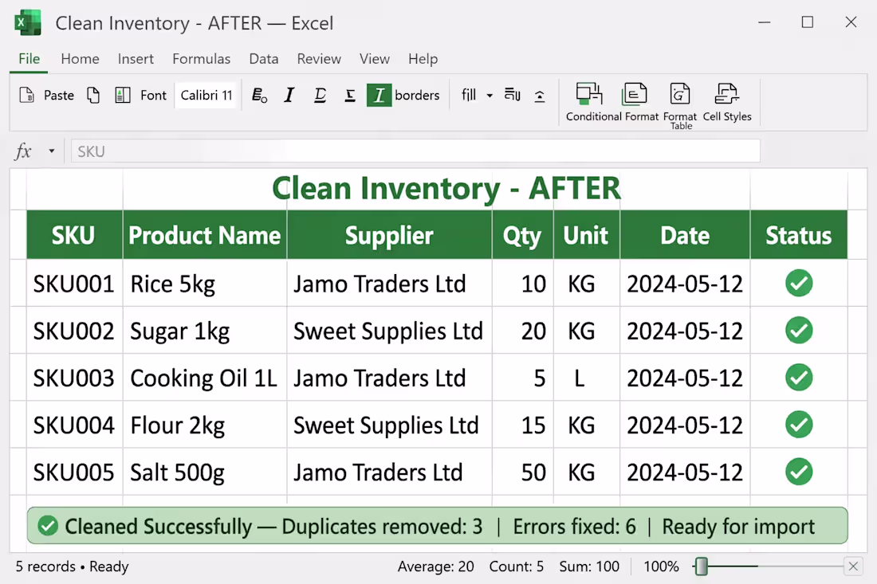Click the fx insert function icon
Viewport: 877px width, 584px height.
pos(23,151)
